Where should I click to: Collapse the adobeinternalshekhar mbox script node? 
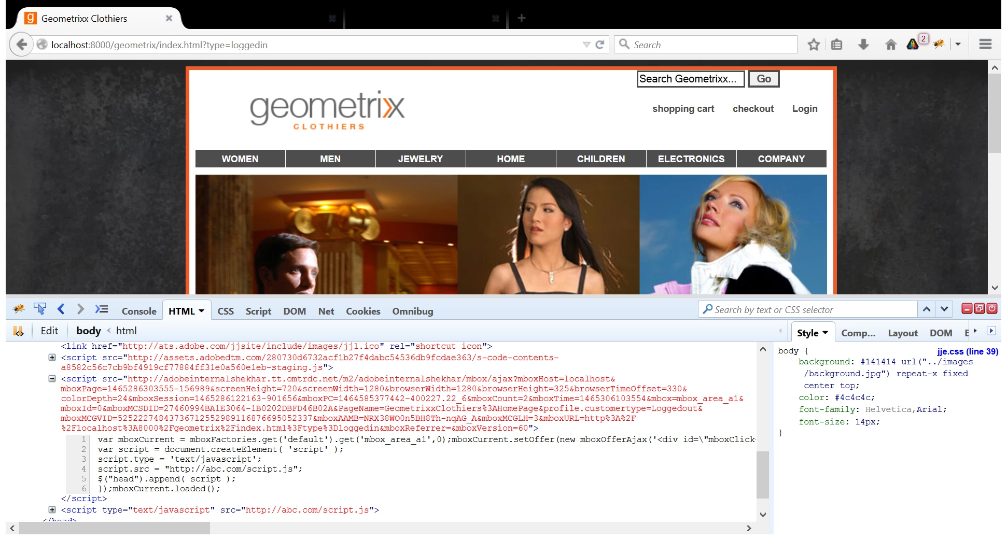(x=52, y=379)
